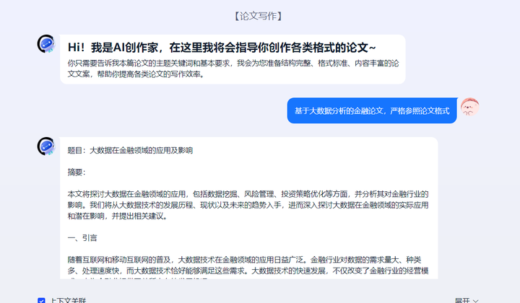Click the chevron arrow next to 展开
520x303 pixels.
click(x=476, y=300)
